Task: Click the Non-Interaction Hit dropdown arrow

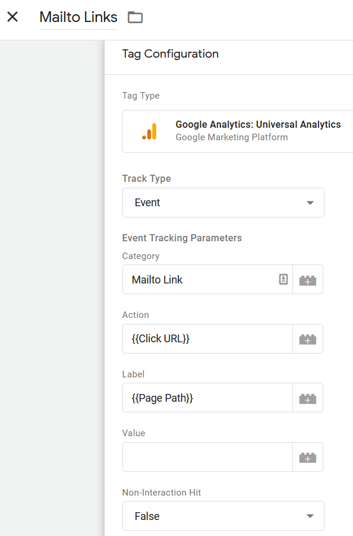Action: tap(310, 516)
